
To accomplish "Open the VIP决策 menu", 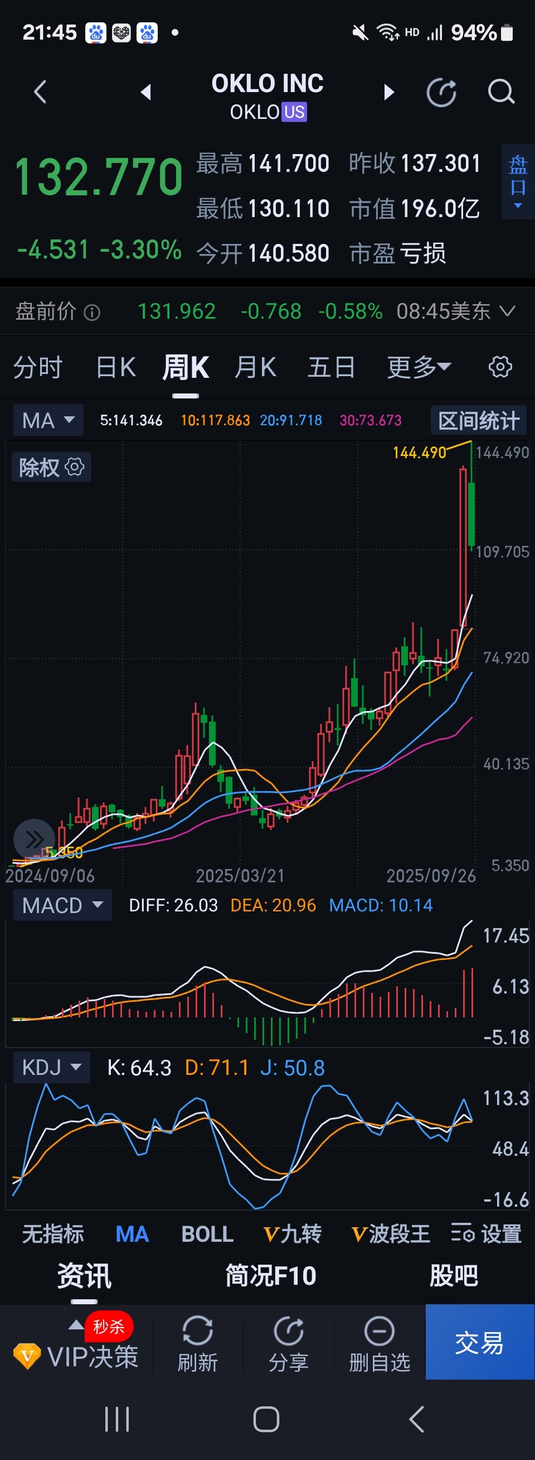I will [x=76, y=1357].
